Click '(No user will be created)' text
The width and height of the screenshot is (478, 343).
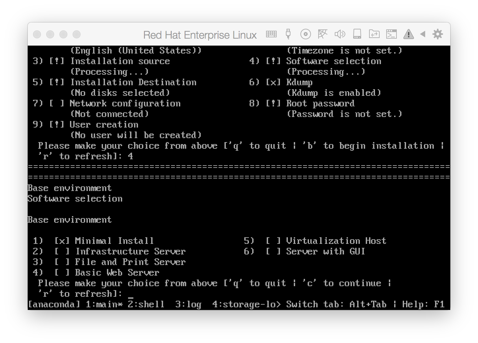pyautogui.click(x=136, y=135)
